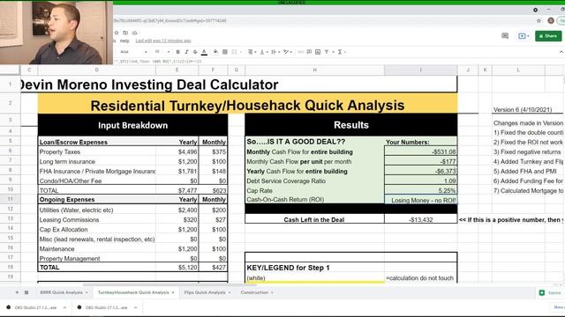The width and height of the screenshot is (565, 317).
Task: Select column I header
Action: (x=420, y=70)
